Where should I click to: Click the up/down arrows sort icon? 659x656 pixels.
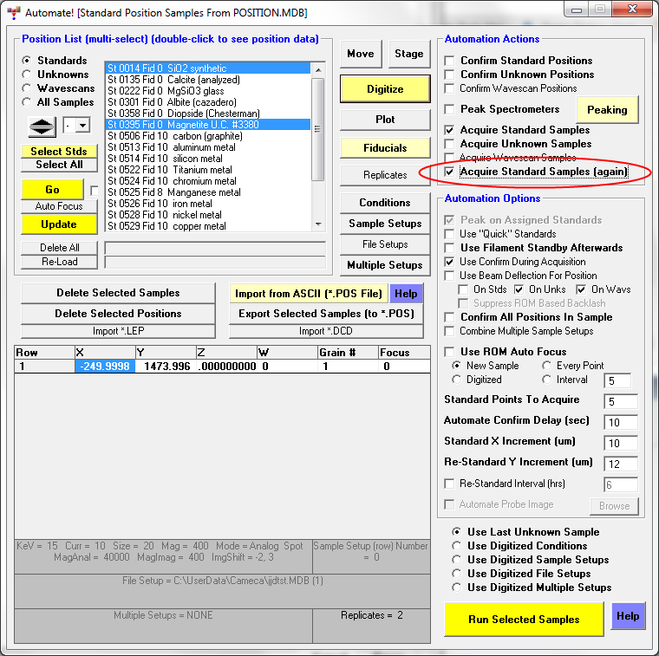coord(42,126)
